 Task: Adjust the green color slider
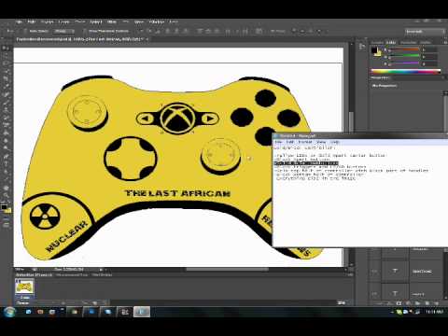[x=405, y=56]
